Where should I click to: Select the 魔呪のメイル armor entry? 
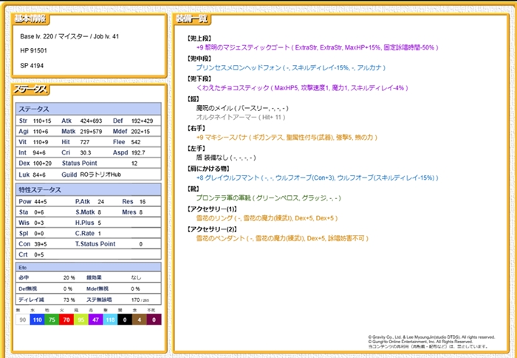(216, 108)
